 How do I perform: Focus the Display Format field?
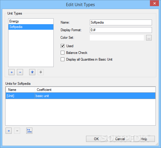point(121,30)
